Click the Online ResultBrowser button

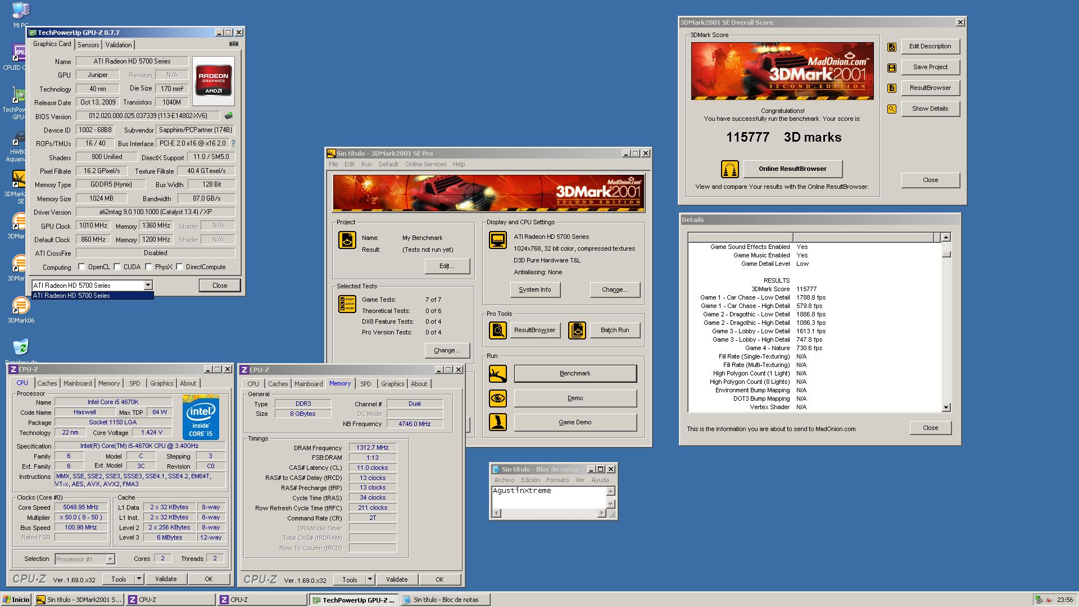(792, 169)
